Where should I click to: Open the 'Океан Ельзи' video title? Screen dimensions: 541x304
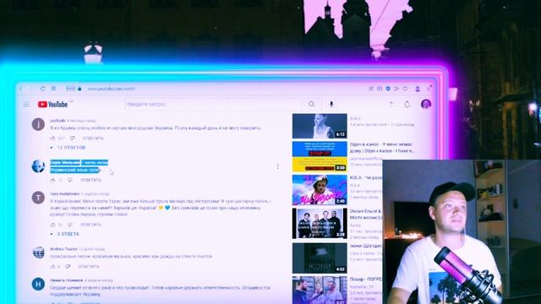[x=366, y=214]
